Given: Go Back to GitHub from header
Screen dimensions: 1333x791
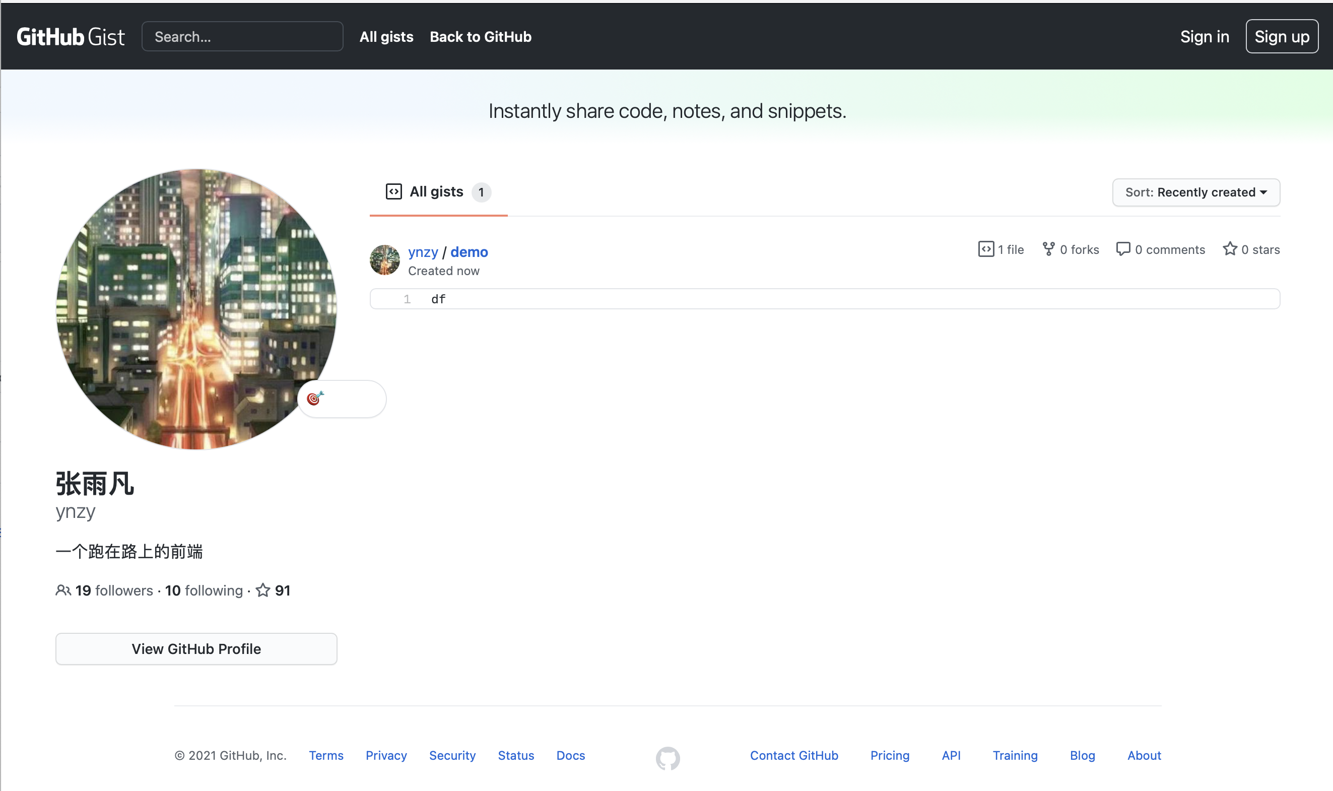Looking at the screenshot, I should point(480,37).
